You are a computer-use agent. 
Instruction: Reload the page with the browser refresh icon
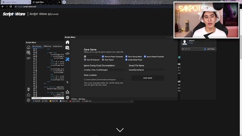click(11, 7)
